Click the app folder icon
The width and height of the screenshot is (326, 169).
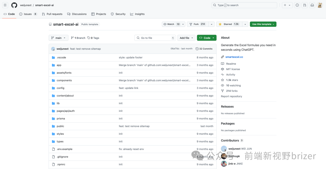[53, 65]
